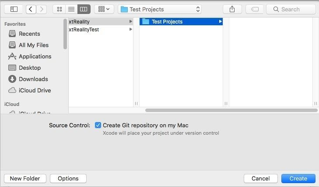The image size is (319, 187).
Task: Open the item arrangement dropdown
Action: (104, 9)
